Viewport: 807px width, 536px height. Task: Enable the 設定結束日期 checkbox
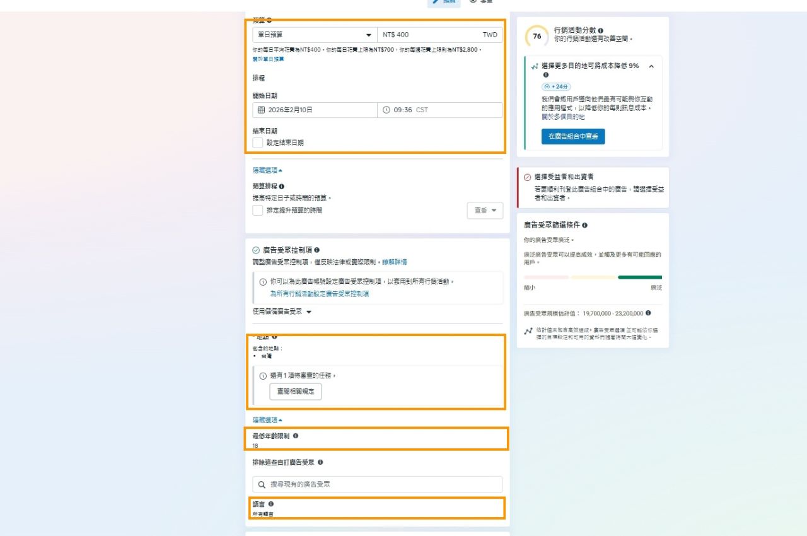click(x=257, y=143)
